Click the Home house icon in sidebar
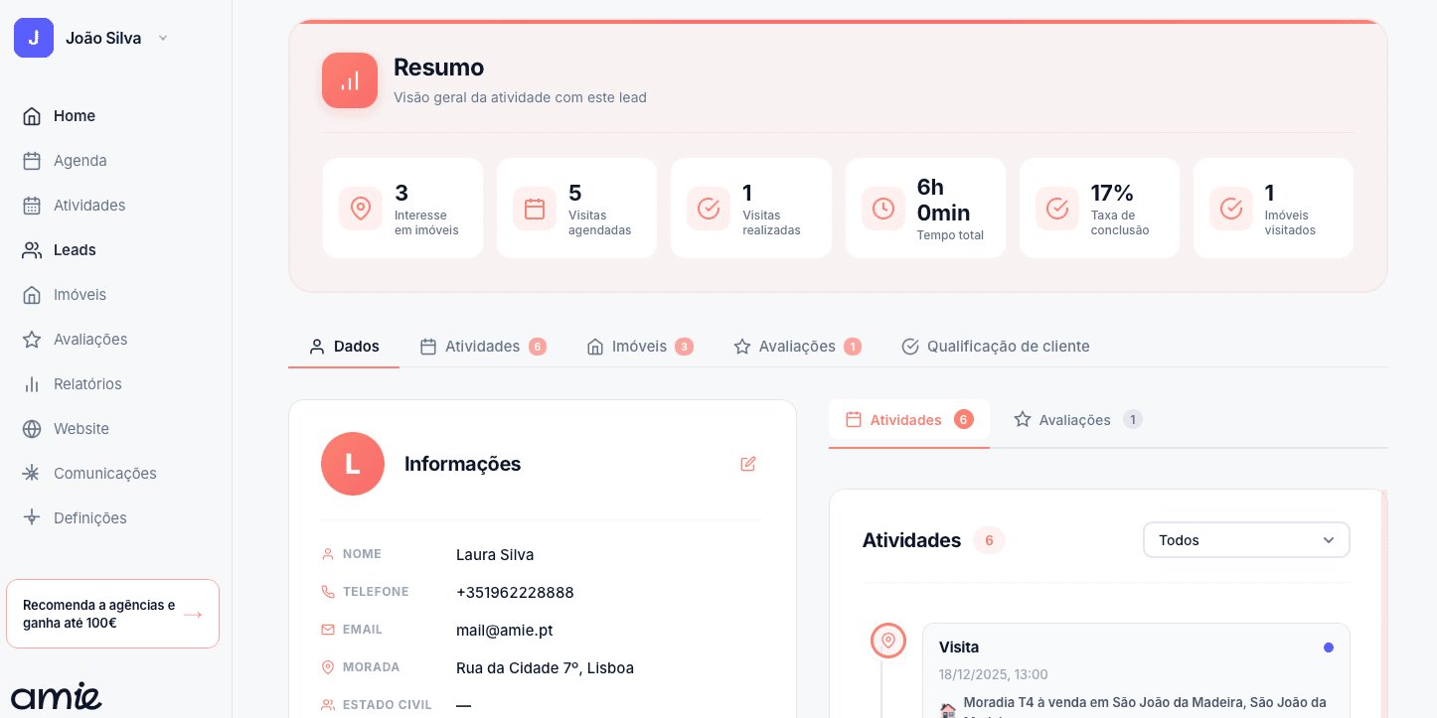The height and width of the screenshot is (718, 1437). [32, 116]
